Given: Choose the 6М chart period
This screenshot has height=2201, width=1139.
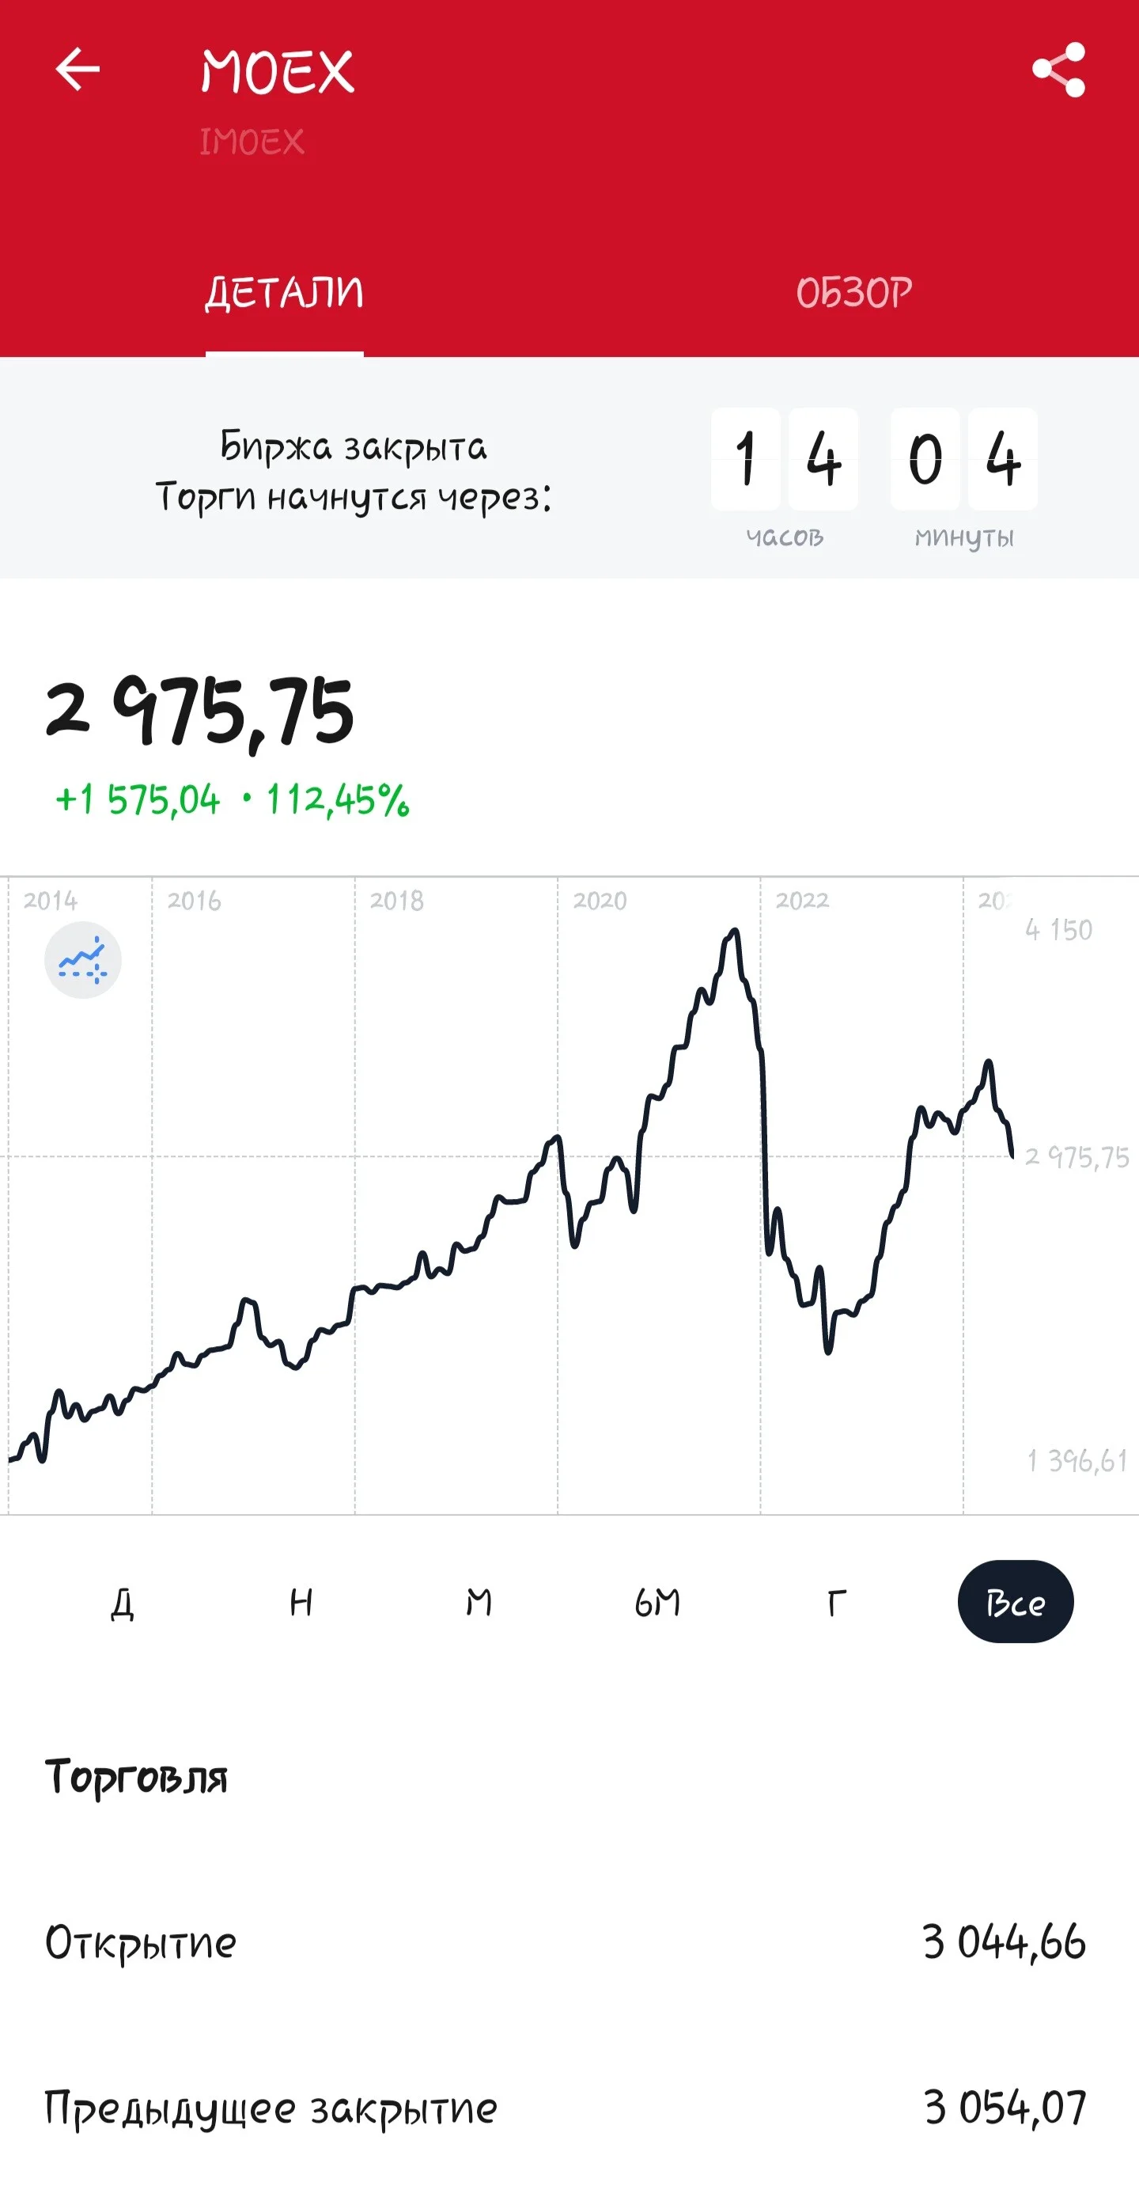Looking at the screenshot, I should (657, 1602).
